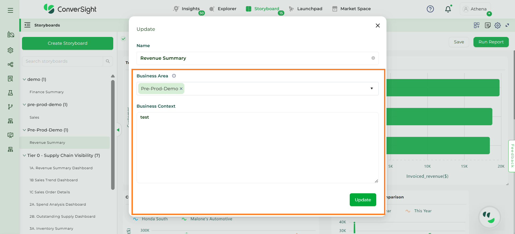Click the Business Area info icon

pyautogui.click(x=174, y=76)
